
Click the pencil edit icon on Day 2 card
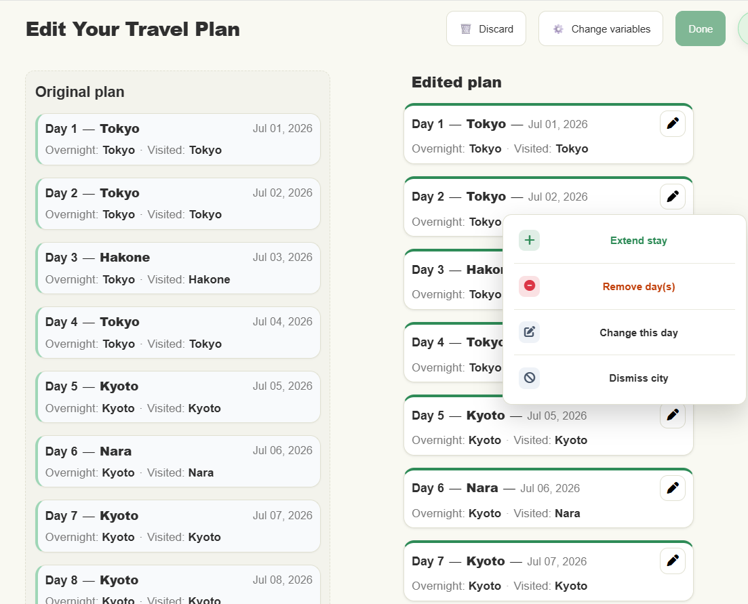click(x=672, y=197)
